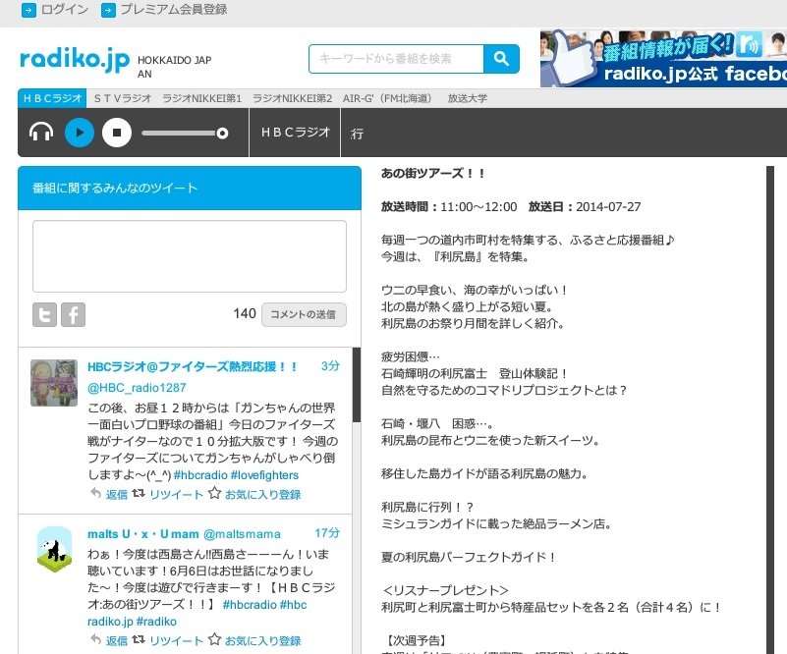Click the search magnifier button
This screenshot has width=787, height=654.
(501, 59)
